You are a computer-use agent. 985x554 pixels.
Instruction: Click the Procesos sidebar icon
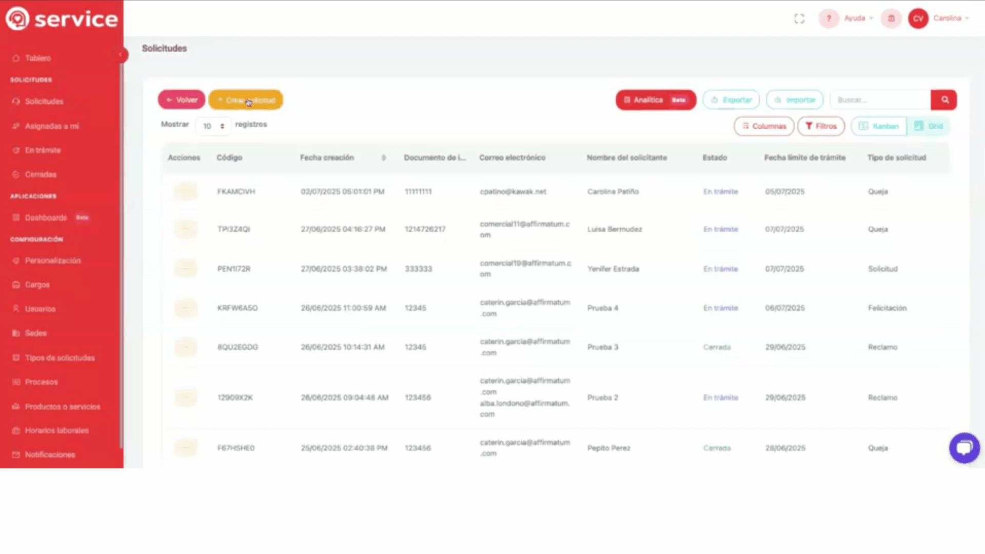[16, 382]
